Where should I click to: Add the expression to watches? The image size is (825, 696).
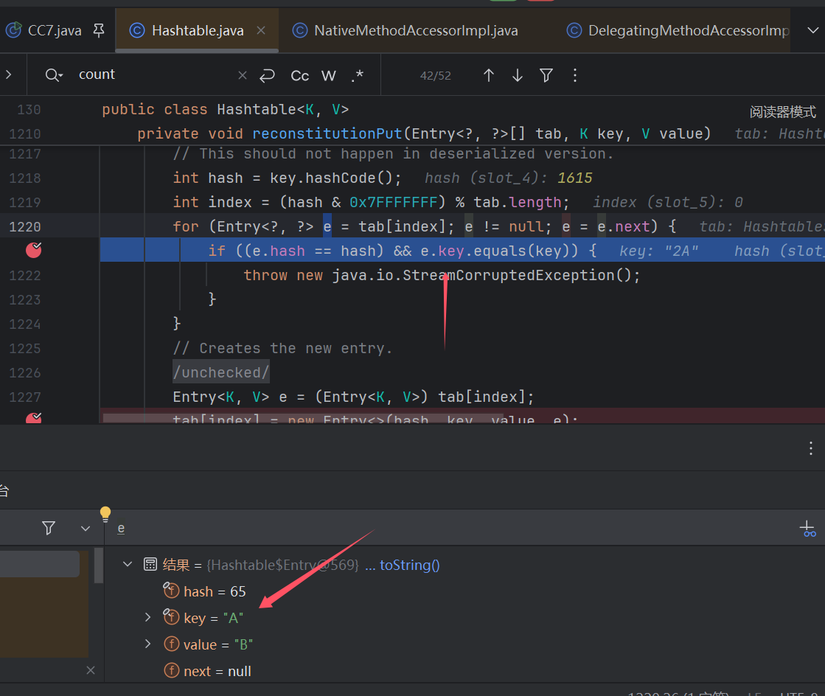pos(807,528)
